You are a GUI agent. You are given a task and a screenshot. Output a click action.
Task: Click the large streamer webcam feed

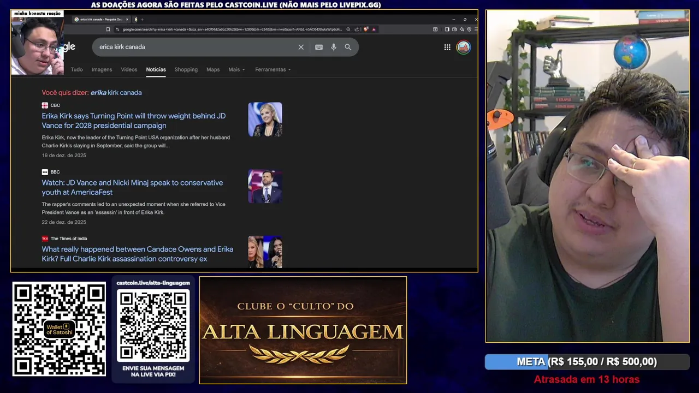[588, 176]
